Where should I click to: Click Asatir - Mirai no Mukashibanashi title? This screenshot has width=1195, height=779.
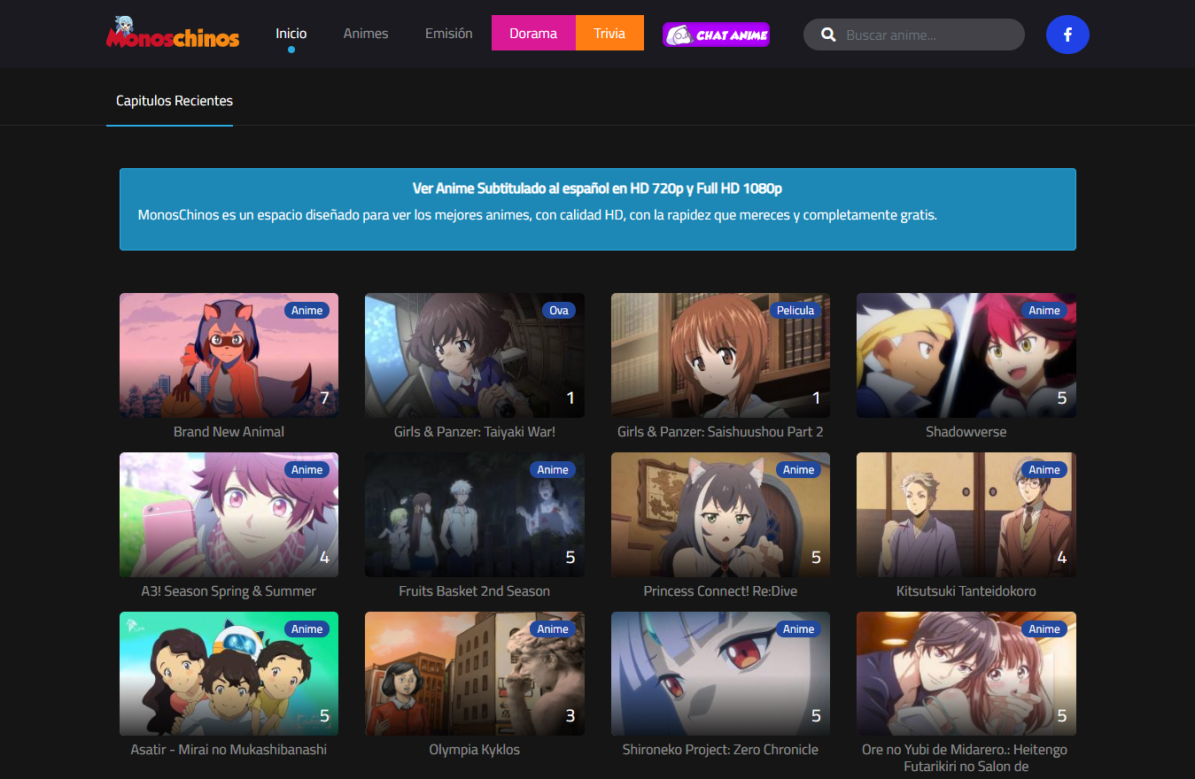pyautogui.click(x=229, y=750)
